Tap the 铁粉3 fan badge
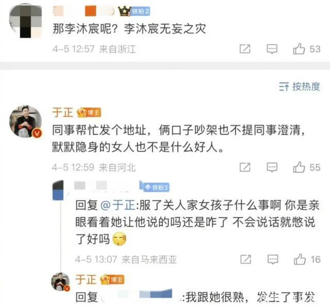Viewport: 330px width, 306px height. [156, 187]
